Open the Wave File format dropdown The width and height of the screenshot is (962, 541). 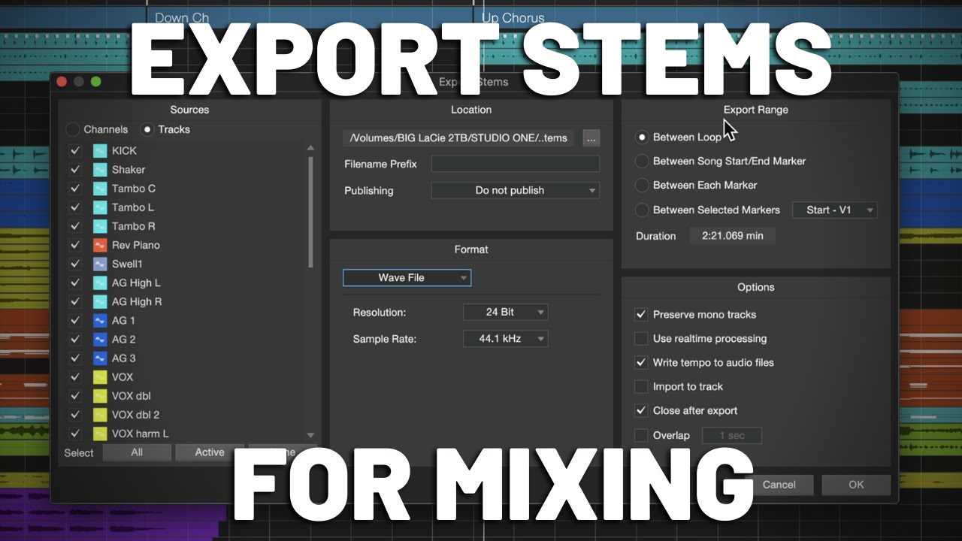tap(407, 278)
